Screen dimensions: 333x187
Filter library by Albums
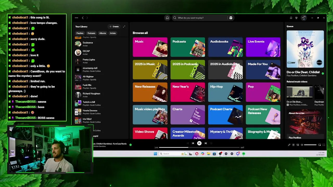[x=103, y=33]
